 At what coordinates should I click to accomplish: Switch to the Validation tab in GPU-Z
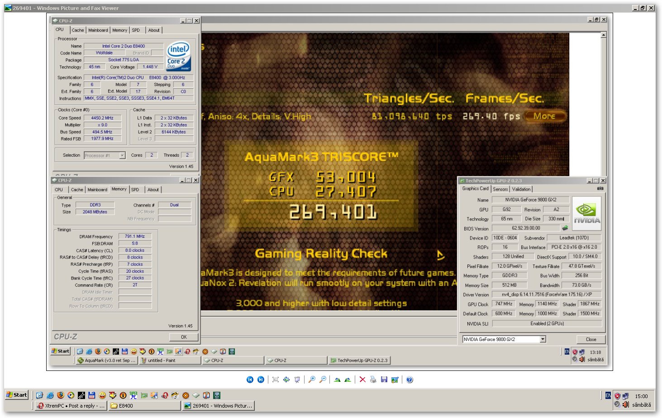[521, 189]
